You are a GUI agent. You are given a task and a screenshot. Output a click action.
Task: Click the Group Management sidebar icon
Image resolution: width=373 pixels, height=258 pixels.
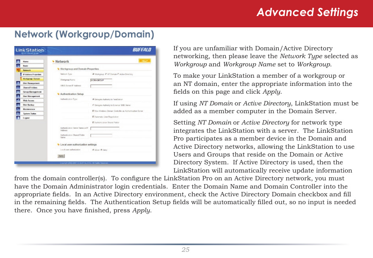point(18,92)
